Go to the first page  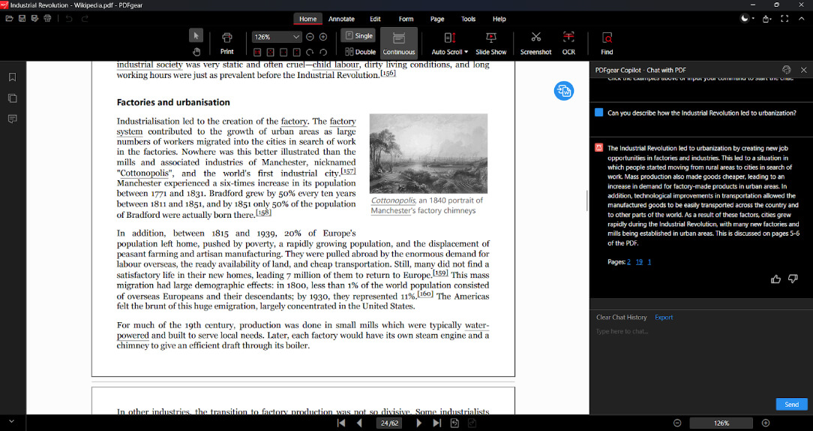[x=340, y=423]
